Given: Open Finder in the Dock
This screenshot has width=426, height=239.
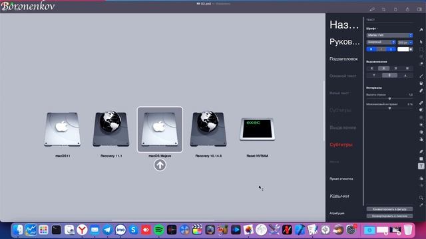Looking at the screenshot, I should point(18,230).
